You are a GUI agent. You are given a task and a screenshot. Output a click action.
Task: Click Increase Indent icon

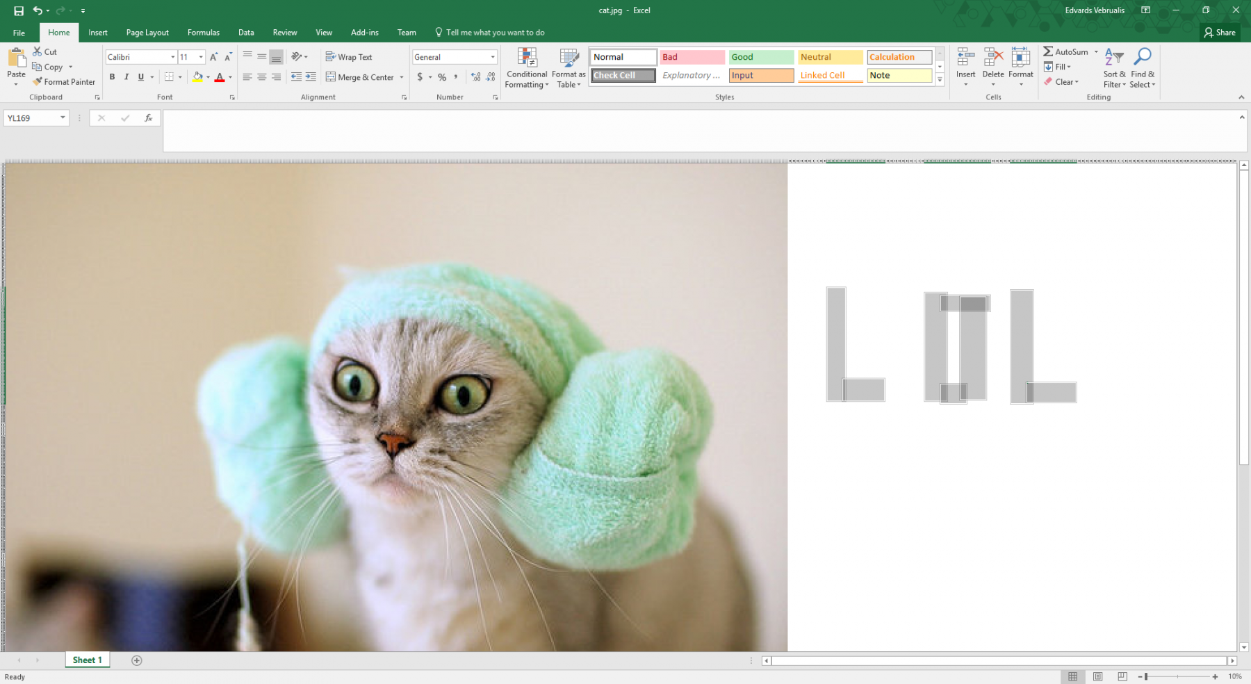[311, 77]
